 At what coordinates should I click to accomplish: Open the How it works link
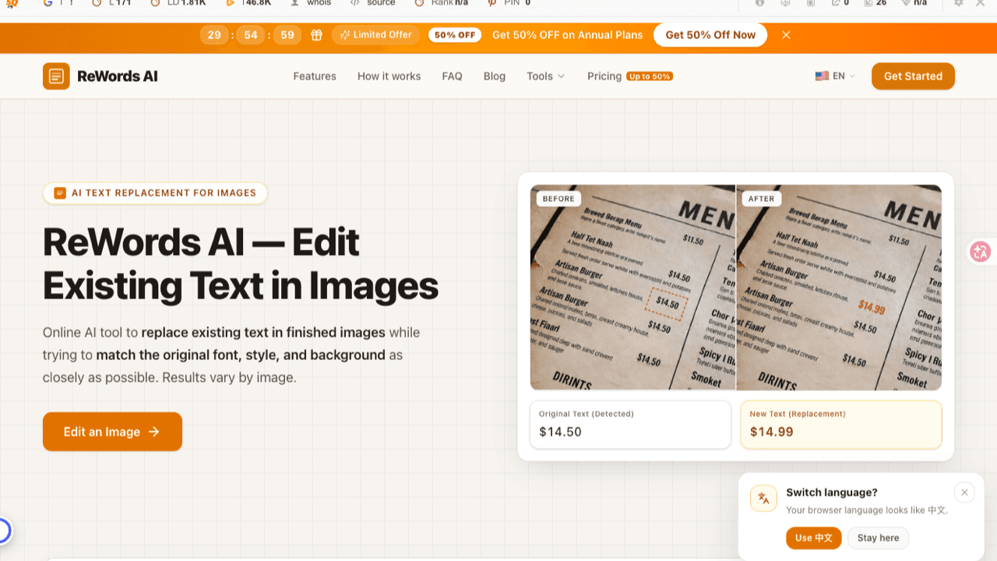click(389, 76)
